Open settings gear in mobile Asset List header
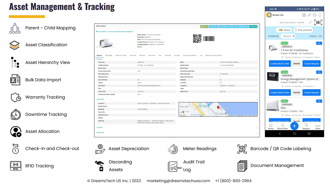Screen dimensions: 330x185 [315, 15]
